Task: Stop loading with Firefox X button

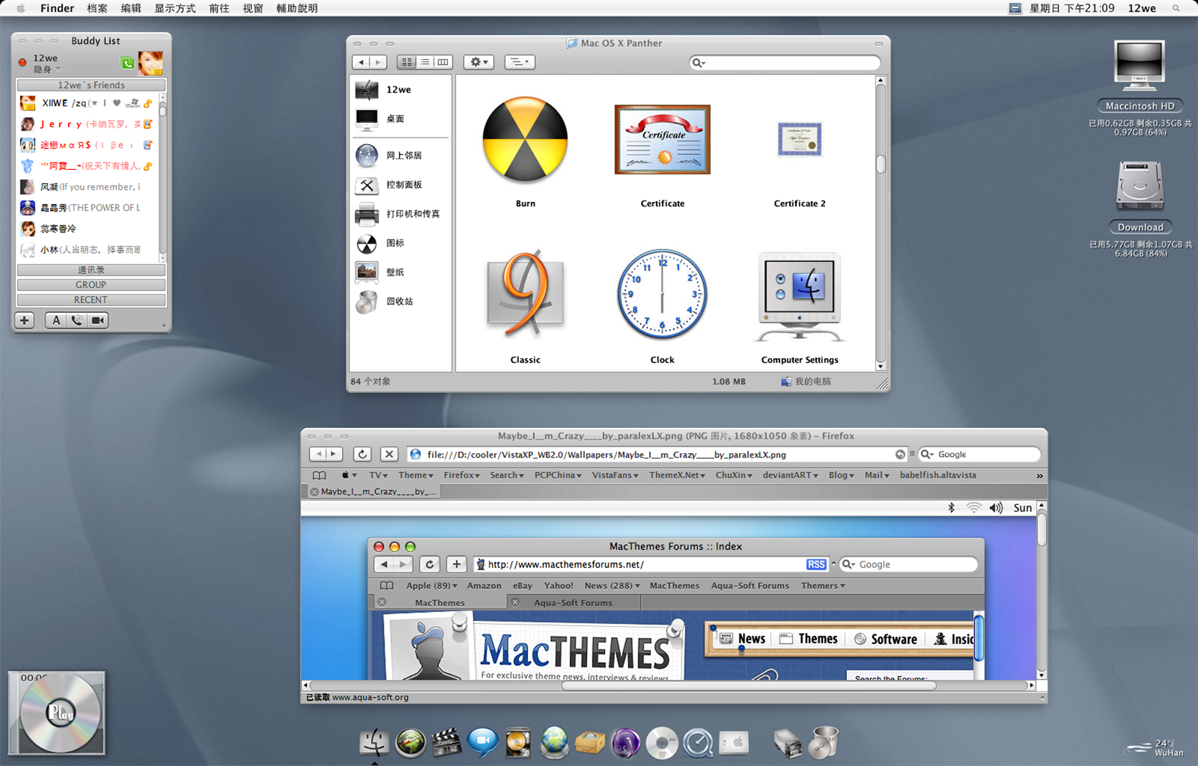Action: [389, 454]
